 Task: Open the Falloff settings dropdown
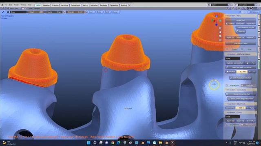[108, 12]
